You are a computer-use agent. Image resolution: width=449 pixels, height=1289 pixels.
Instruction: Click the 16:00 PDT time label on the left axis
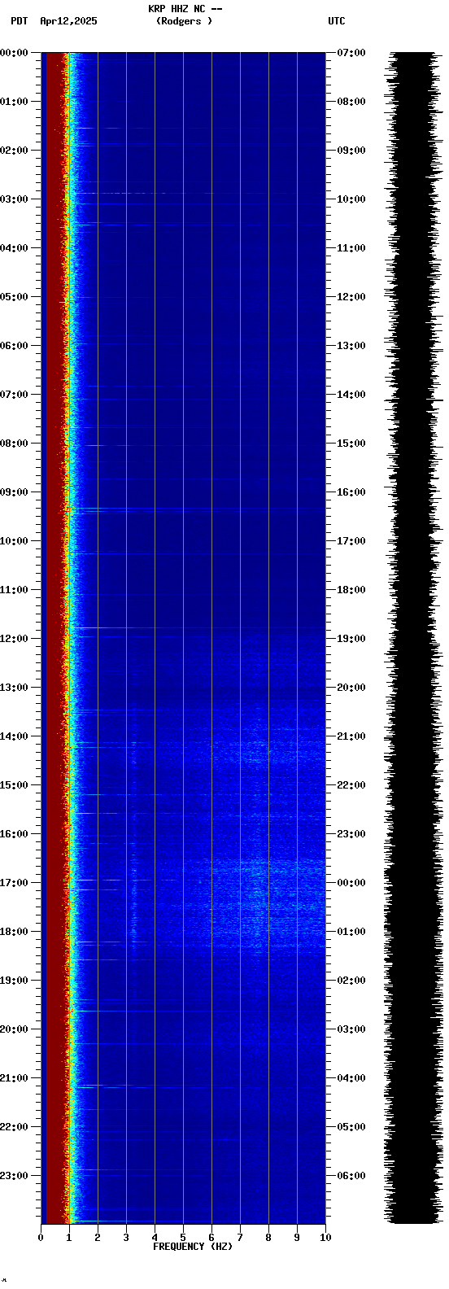pyautogui.click(x=14, y=834)
